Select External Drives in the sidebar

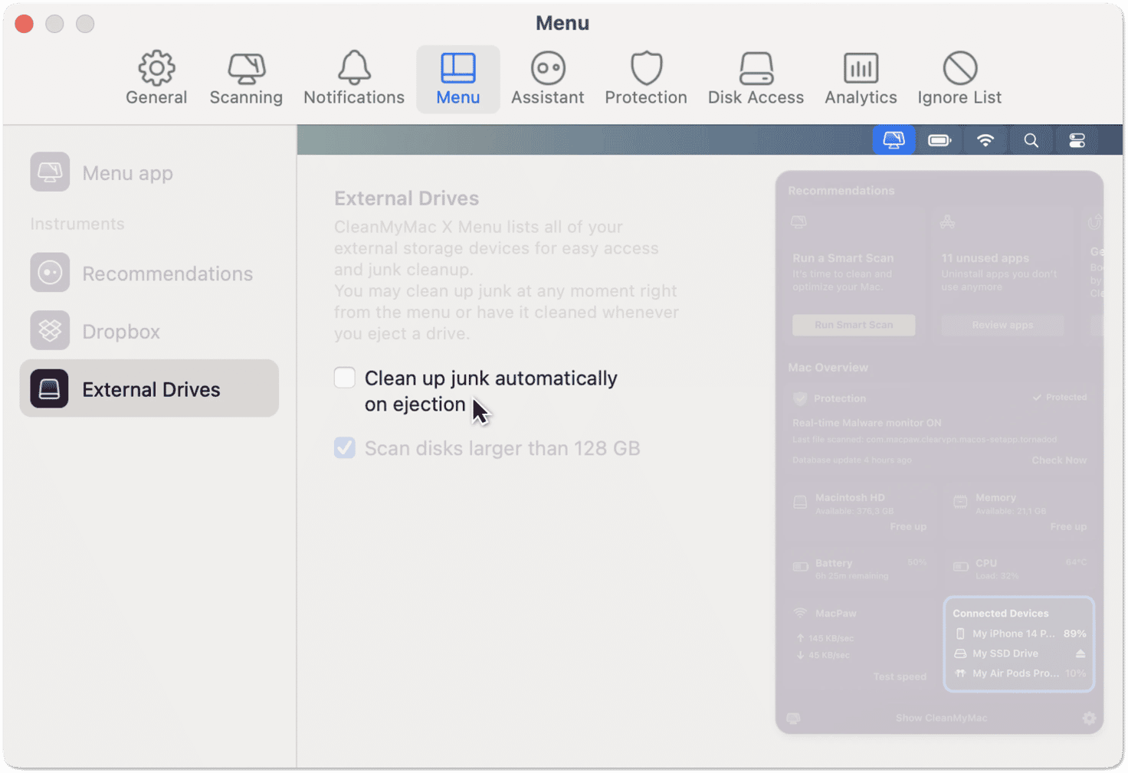click(149, 388)
